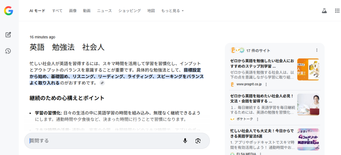Expand the もっと見る dropdown
This screenshot has width=341, height=155.
coord(172,11)
